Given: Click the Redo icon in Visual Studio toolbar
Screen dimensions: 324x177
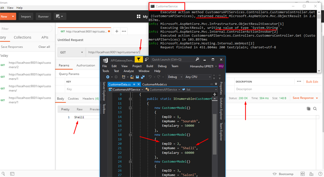Looking at the screenshot, I should 159,77.
